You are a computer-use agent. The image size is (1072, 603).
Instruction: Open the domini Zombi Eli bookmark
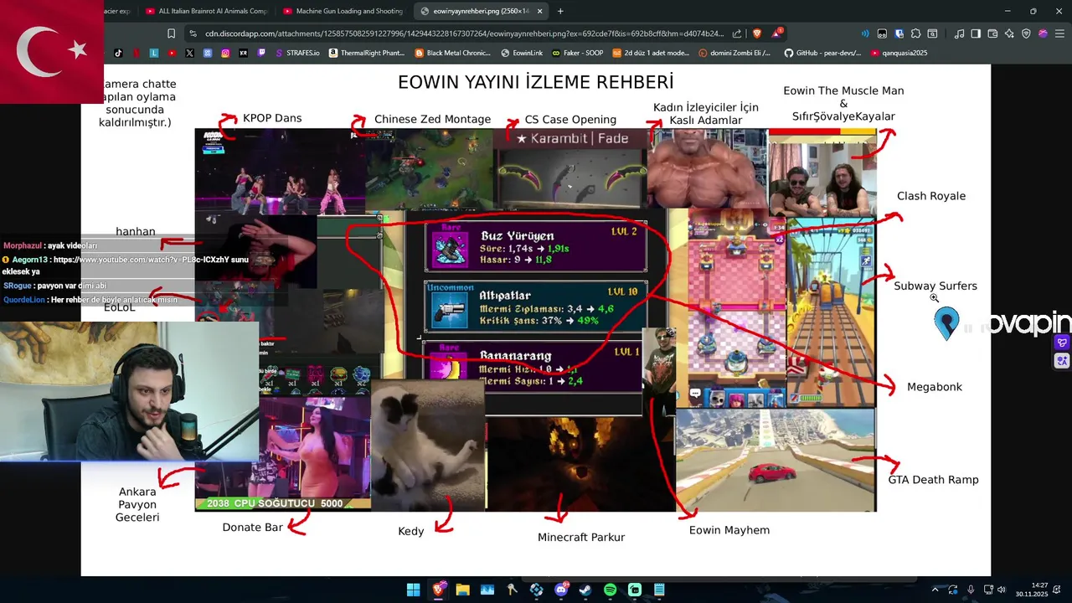point(736,53)
